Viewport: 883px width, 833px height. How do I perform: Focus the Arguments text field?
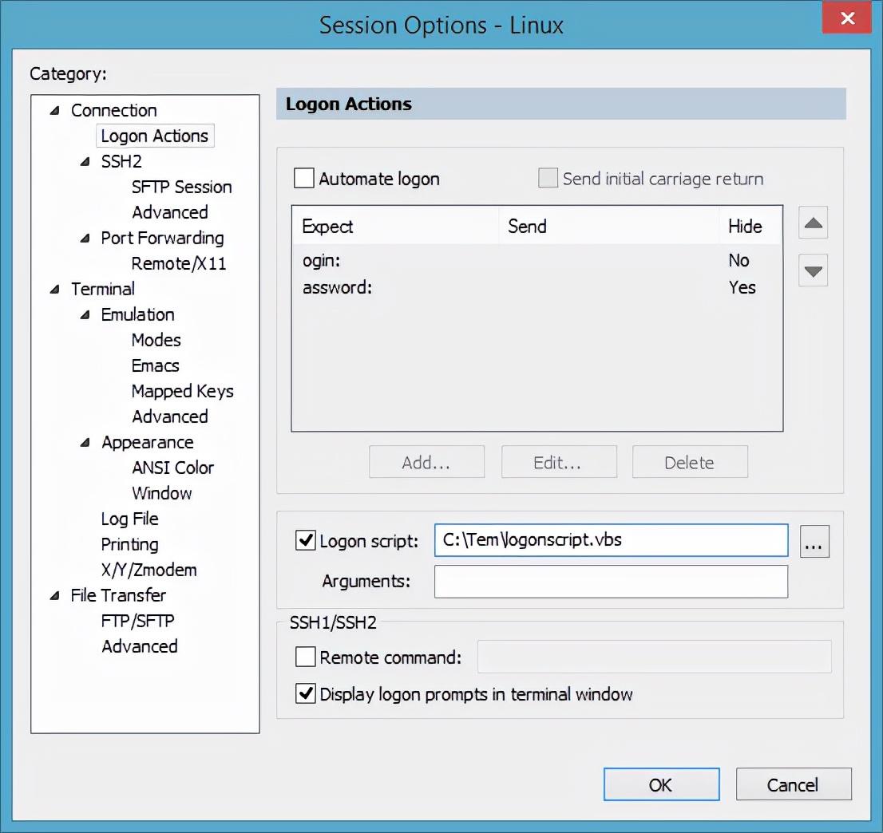(611, 582)
